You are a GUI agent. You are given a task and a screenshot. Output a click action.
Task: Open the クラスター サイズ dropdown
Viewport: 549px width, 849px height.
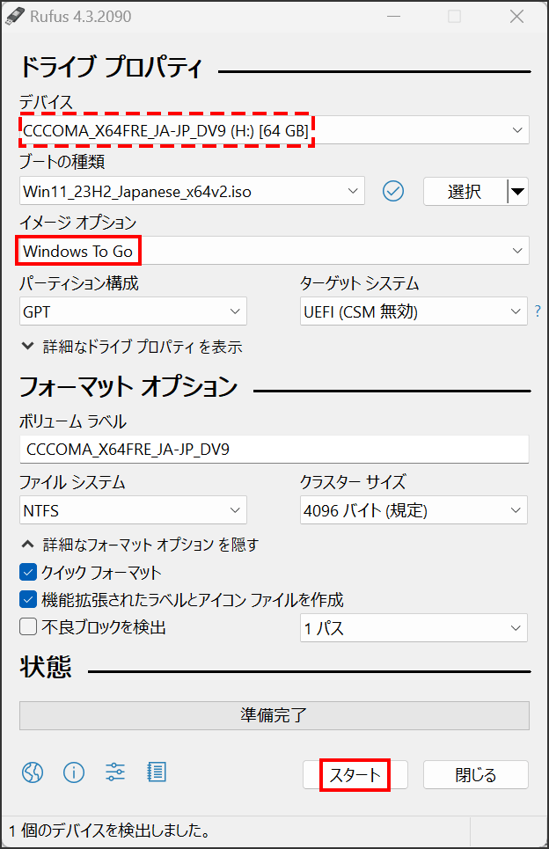(414, 510)
